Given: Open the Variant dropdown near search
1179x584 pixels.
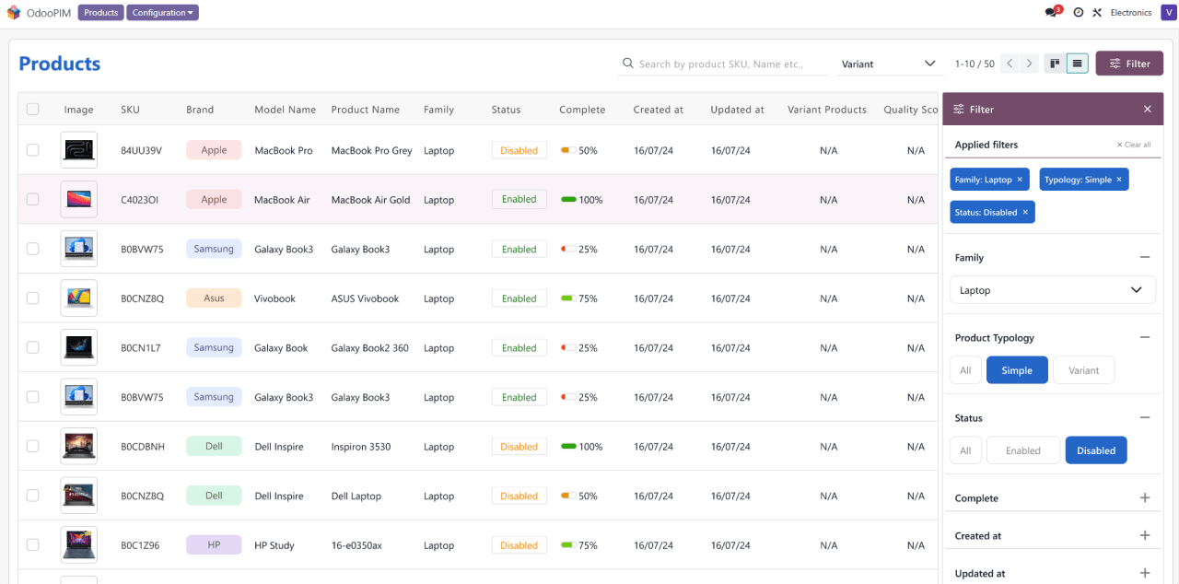Looking at the screenshot, I should click(x=887, y=64).
